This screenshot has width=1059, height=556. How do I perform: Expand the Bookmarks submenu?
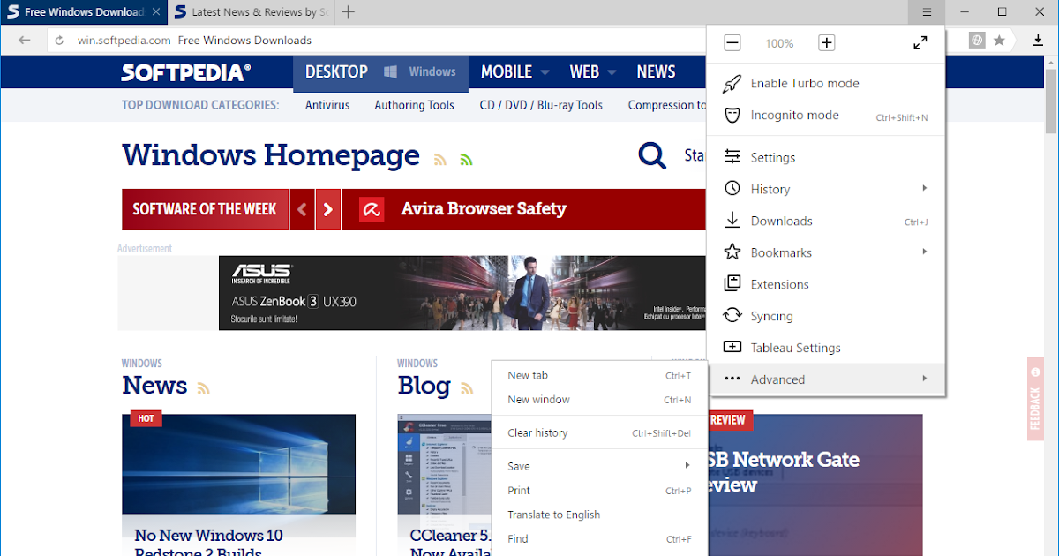(826, 252)
